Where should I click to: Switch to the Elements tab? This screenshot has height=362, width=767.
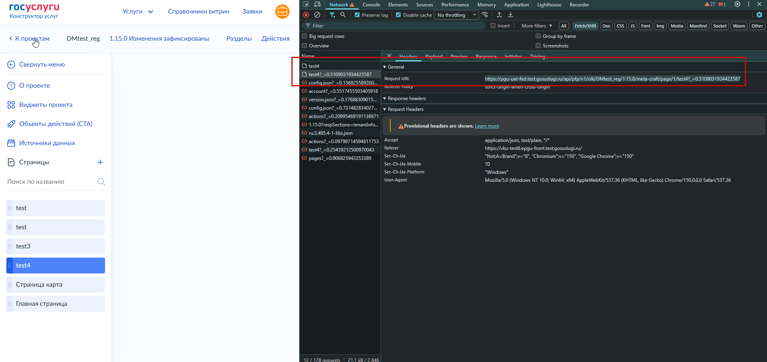pyautogui.click(x=398, y=5)
